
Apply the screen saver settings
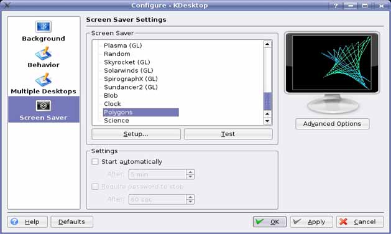click(311, 222)
